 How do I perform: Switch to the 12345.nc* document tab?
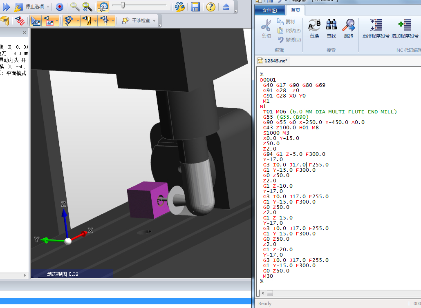(273, 61)
